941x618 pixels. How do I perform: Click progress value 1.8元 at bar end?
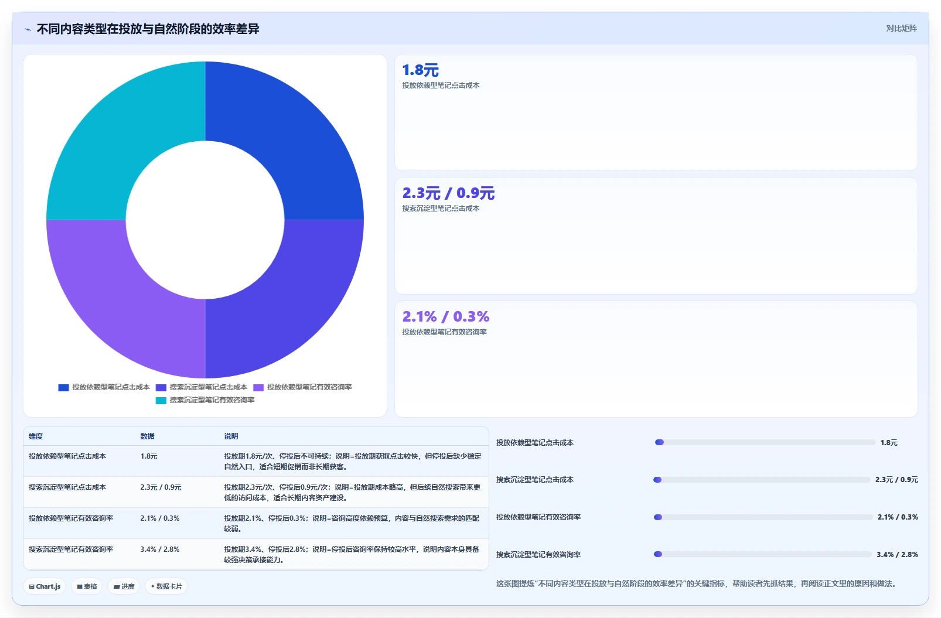[889, 443]
